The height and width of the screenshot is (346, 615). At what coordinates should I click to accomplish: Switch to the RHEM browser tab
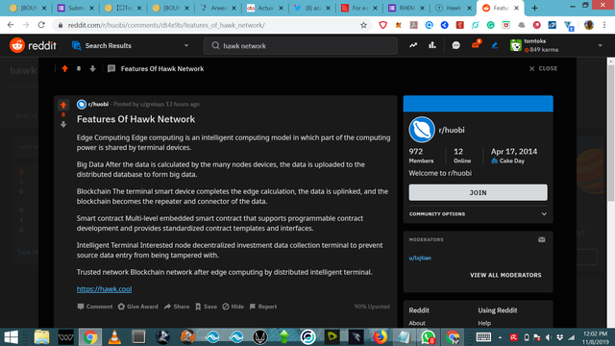coord(406,8)
